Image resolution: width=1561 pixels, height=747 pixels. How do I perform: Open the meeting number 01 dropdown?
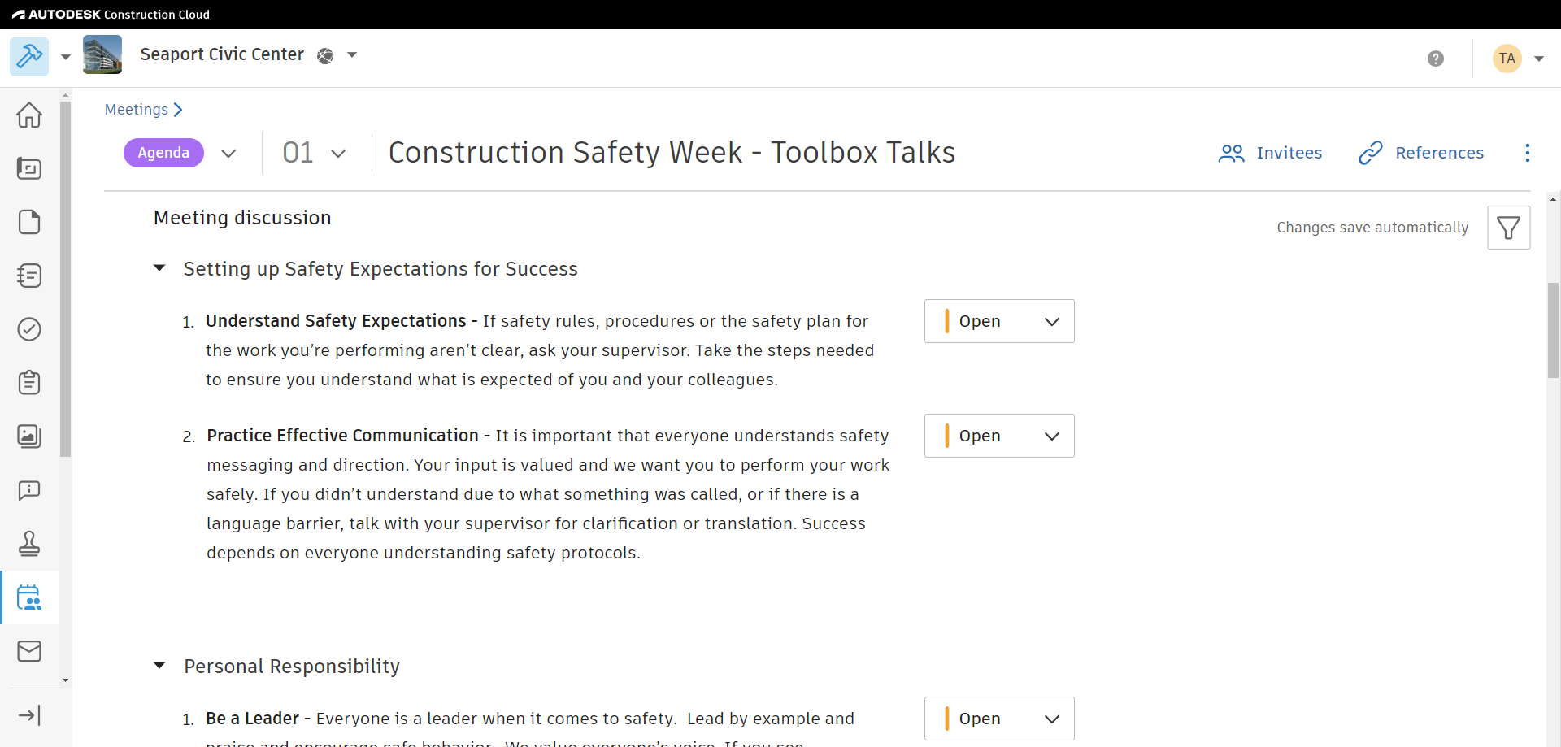click(x=315, y=153)
